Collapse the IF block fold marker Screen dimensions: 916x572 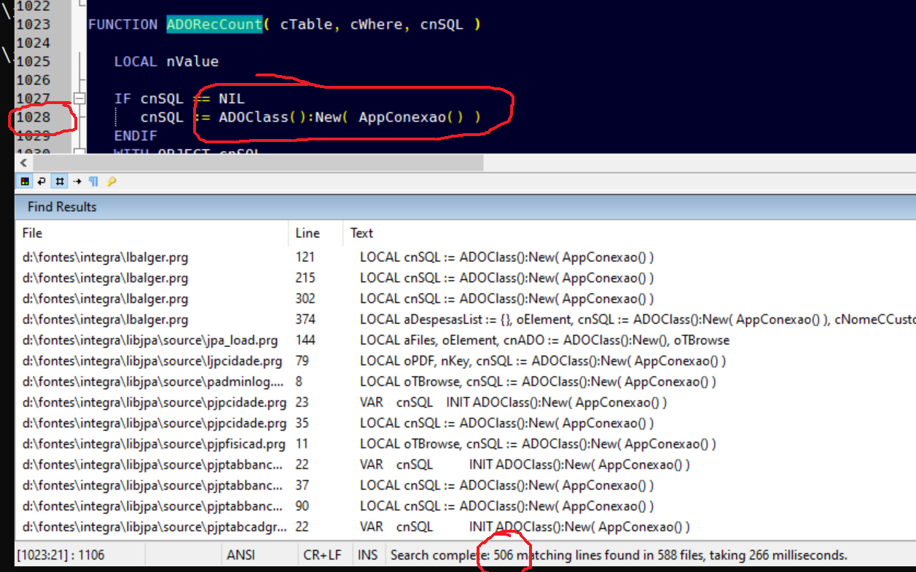coord(79,98)
